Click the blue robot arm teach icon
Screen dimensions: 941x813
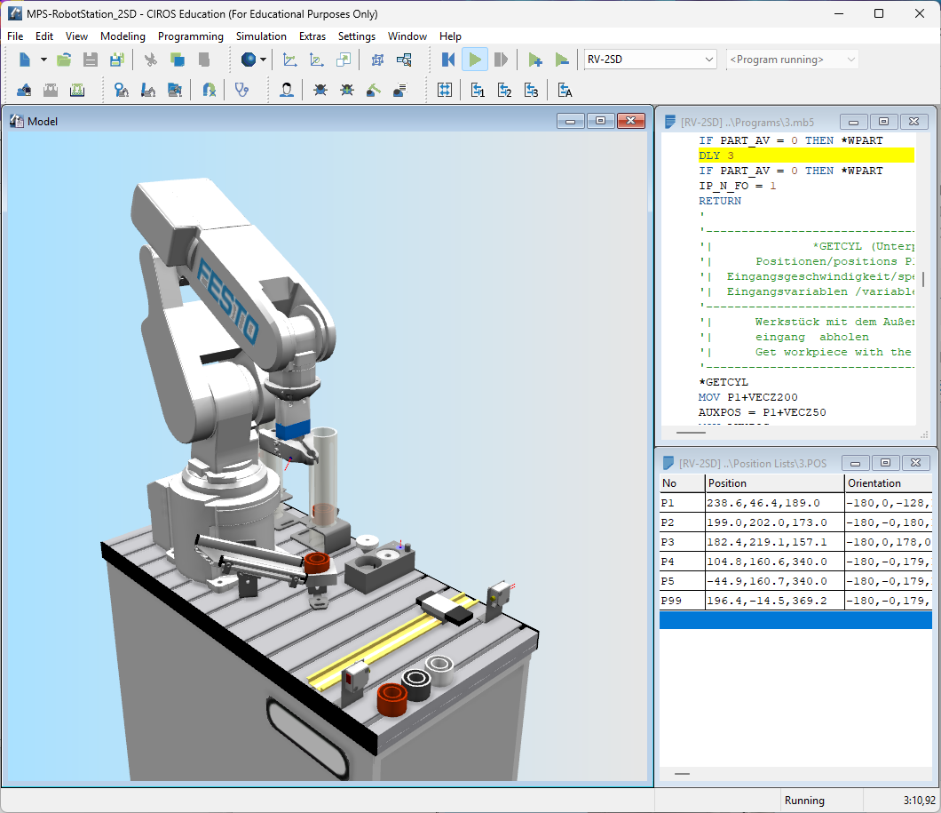148,91
